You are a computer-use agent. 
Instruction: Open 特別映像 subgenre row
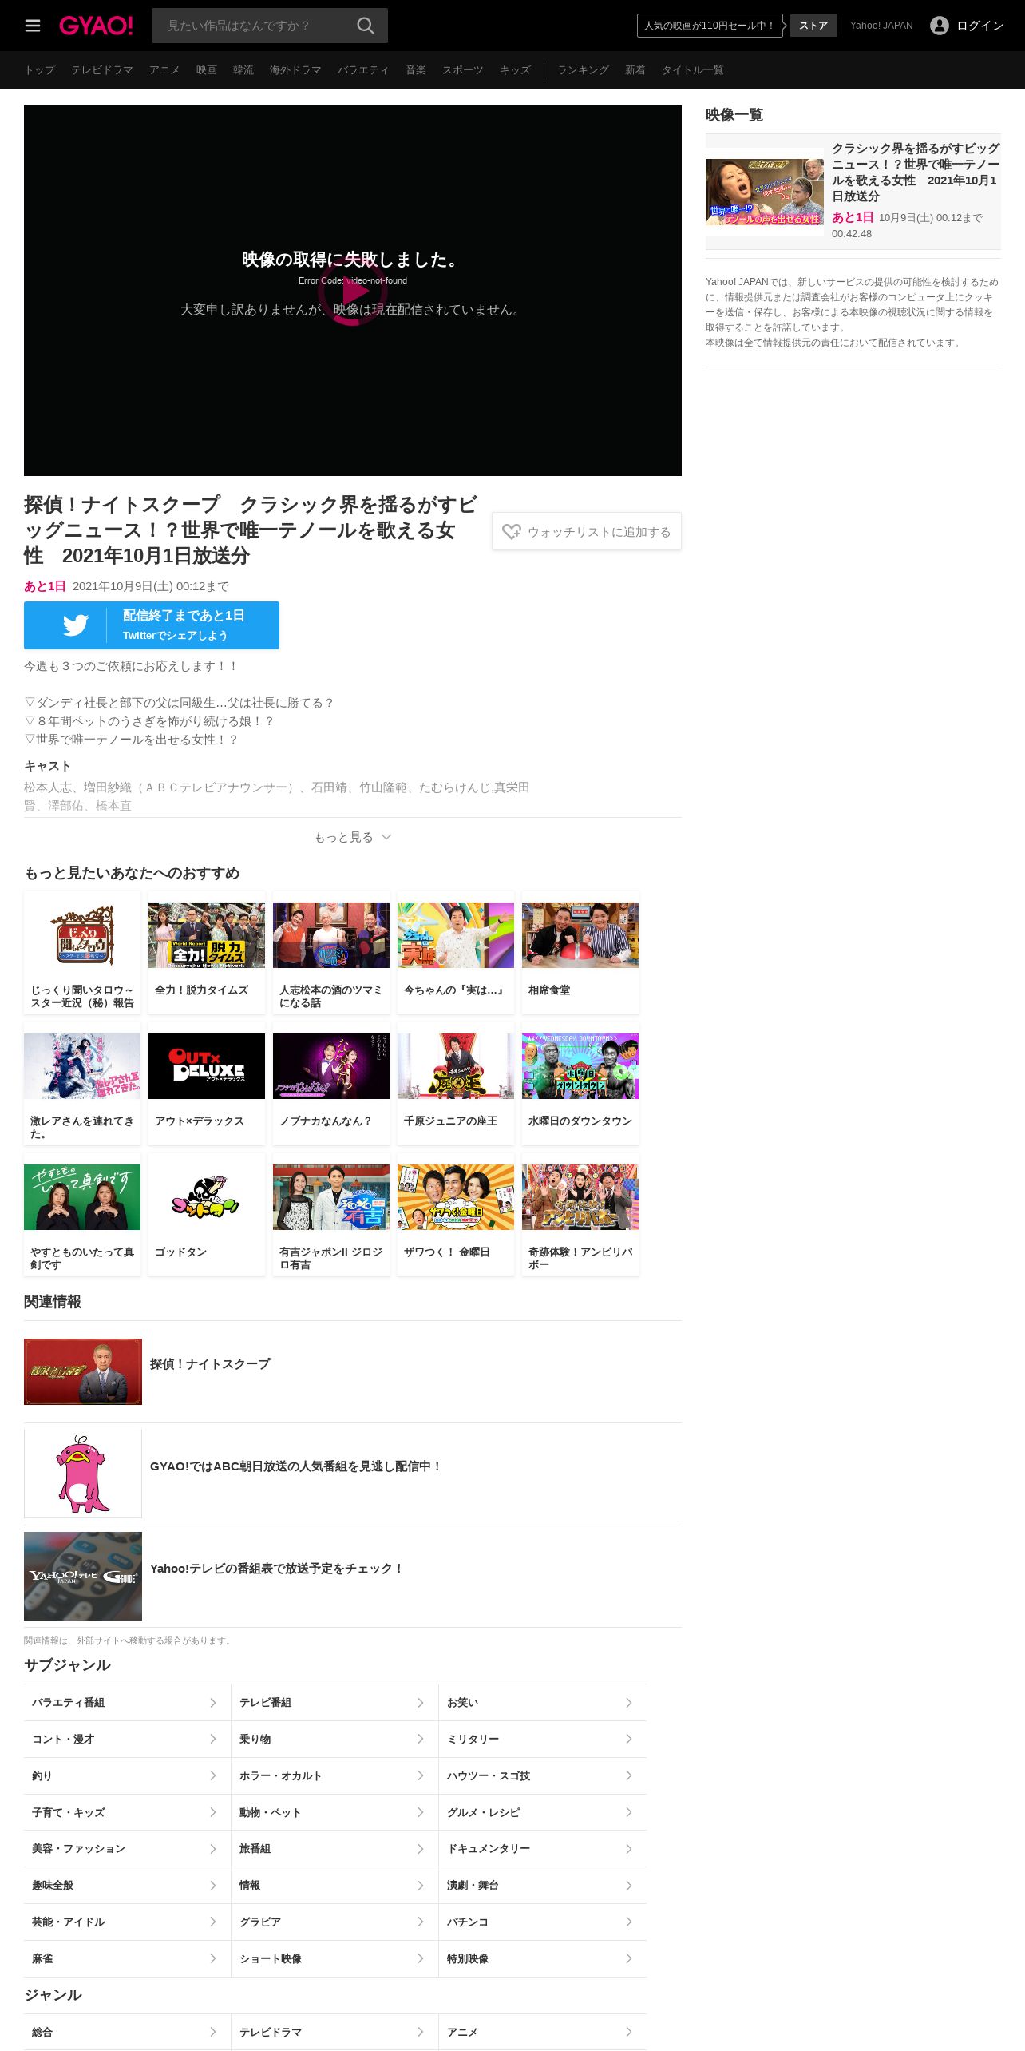coord(543,1958)
